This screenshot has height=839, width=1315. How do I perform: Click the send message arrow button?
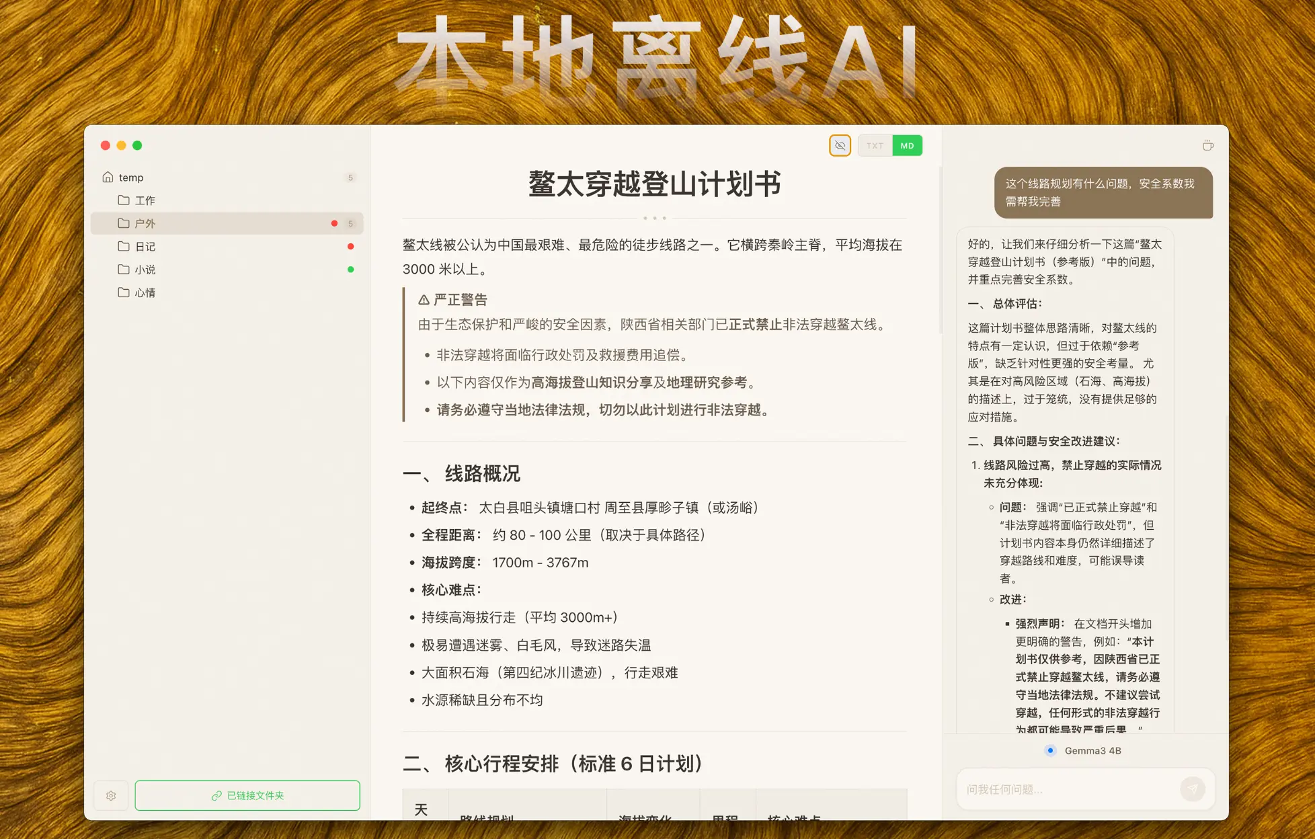pyautogui.click(x=1192, y=789)
